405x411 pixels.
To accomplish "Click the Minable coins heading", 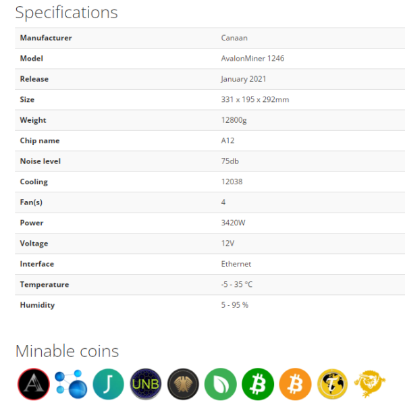I will (67, 351).
